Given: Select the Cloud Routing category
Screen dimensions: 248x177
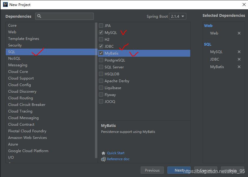Looking at the screenshot, I should (x=50, y=98).
